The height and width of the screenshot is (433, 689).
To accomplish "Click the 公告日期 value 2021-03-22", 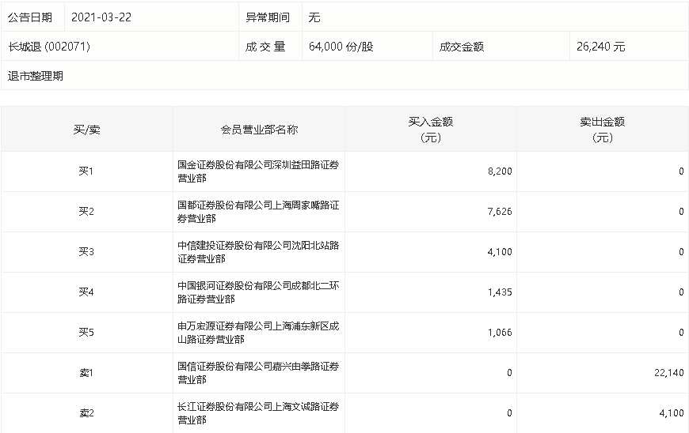I will pos(101,17).
